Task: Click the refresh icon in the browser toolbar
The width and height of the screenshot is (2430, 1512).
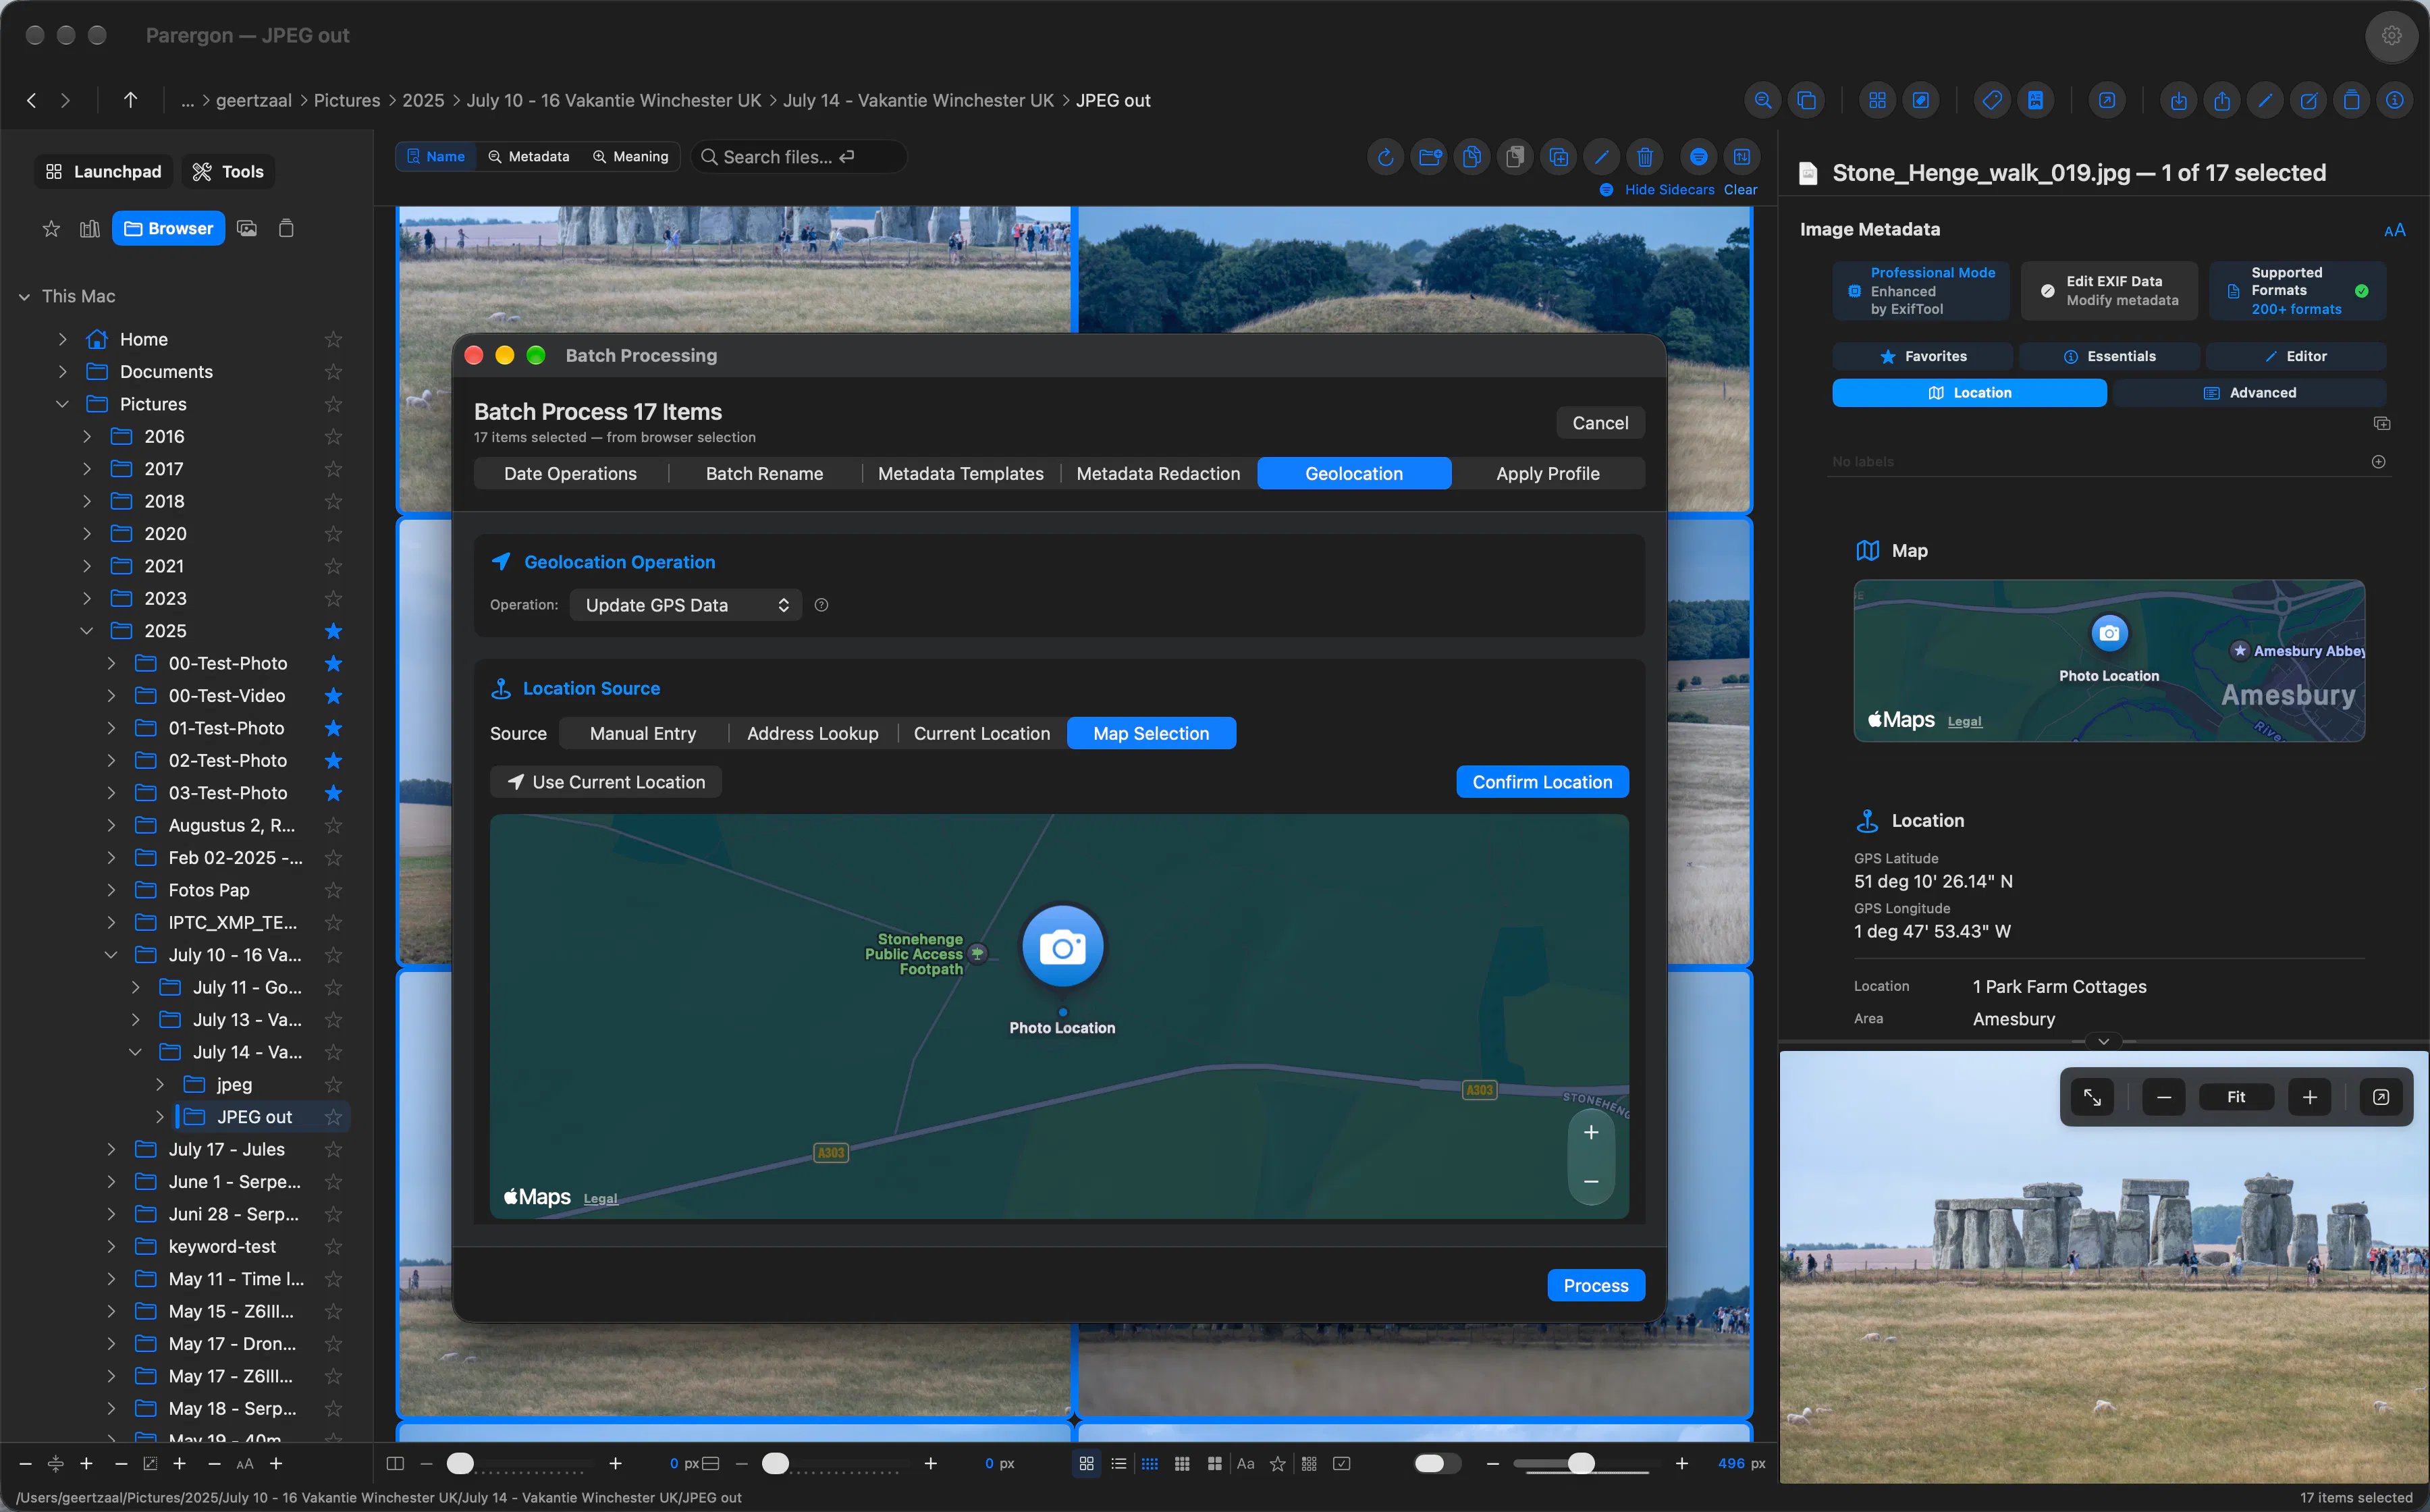Action: pos(1385,157)
